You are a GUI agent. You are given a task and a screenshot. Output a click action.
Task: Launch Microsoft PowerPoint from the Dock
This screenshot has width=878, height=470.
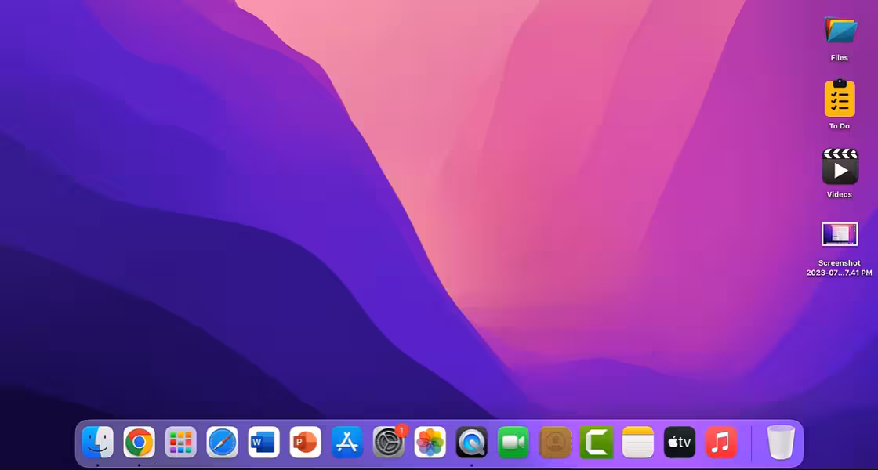[305, 442]
